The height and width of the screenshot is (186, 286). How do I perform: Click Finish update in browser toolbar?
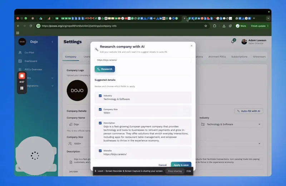258,26
